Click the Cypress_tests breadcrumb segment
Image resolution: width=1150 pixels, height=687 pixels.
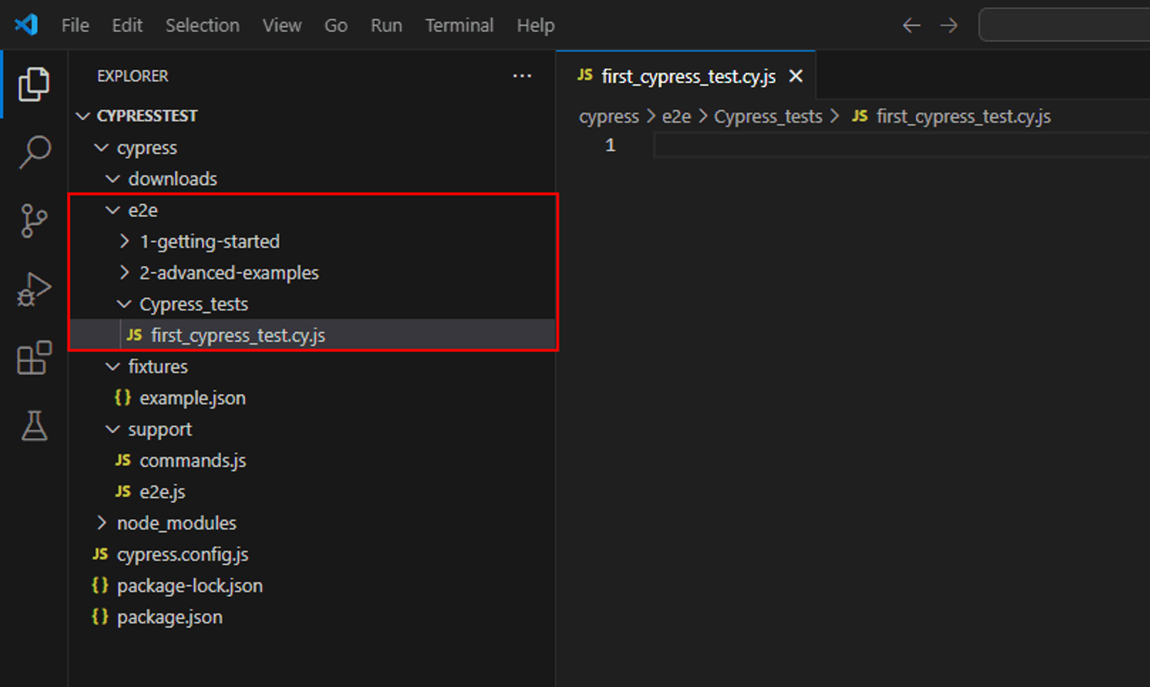click(x=768, y=117)
